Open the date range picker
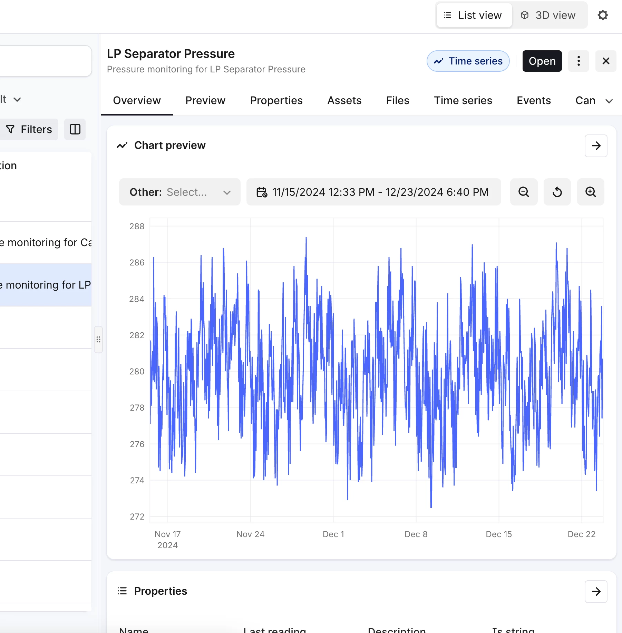Image resolution: width=622 pixels, height=633 pixels. point(373,192)
